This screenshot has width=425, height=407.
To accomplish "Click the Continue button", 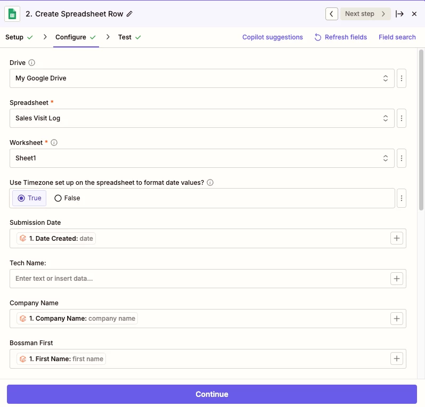I will point(211,394).
